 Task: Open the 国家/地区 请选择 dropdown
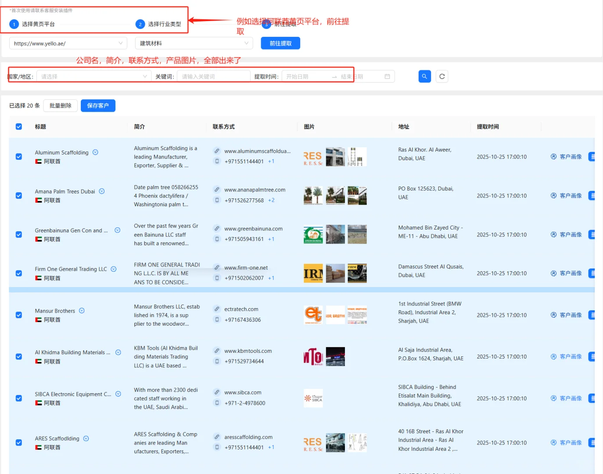click(94, 76)
